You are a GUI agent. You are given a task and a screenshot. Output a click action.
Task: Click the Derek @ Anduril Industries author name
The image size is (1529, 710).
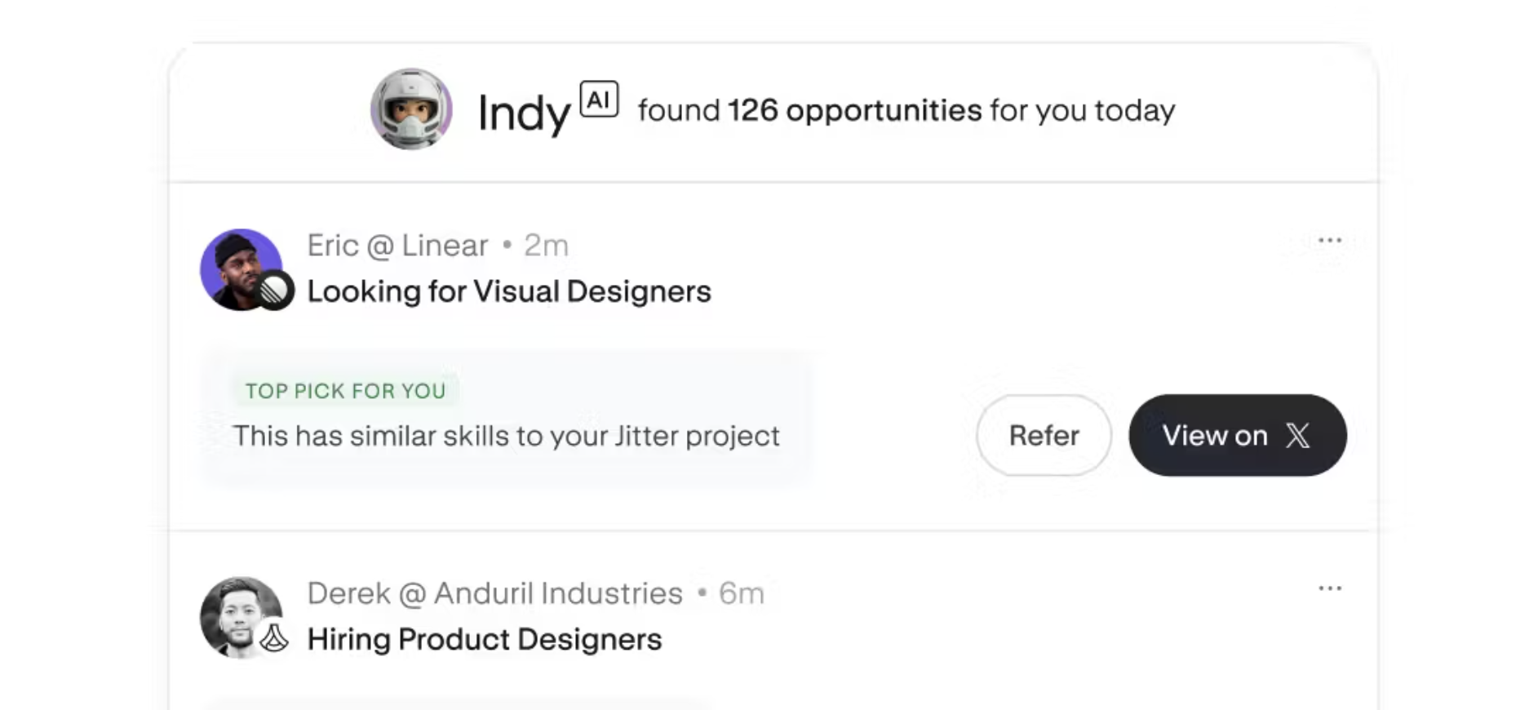point(494,593)
